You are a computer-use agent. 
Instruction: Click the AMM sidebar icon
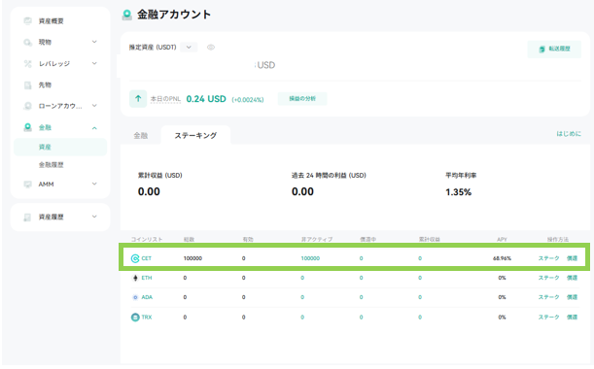coord(27,184)
